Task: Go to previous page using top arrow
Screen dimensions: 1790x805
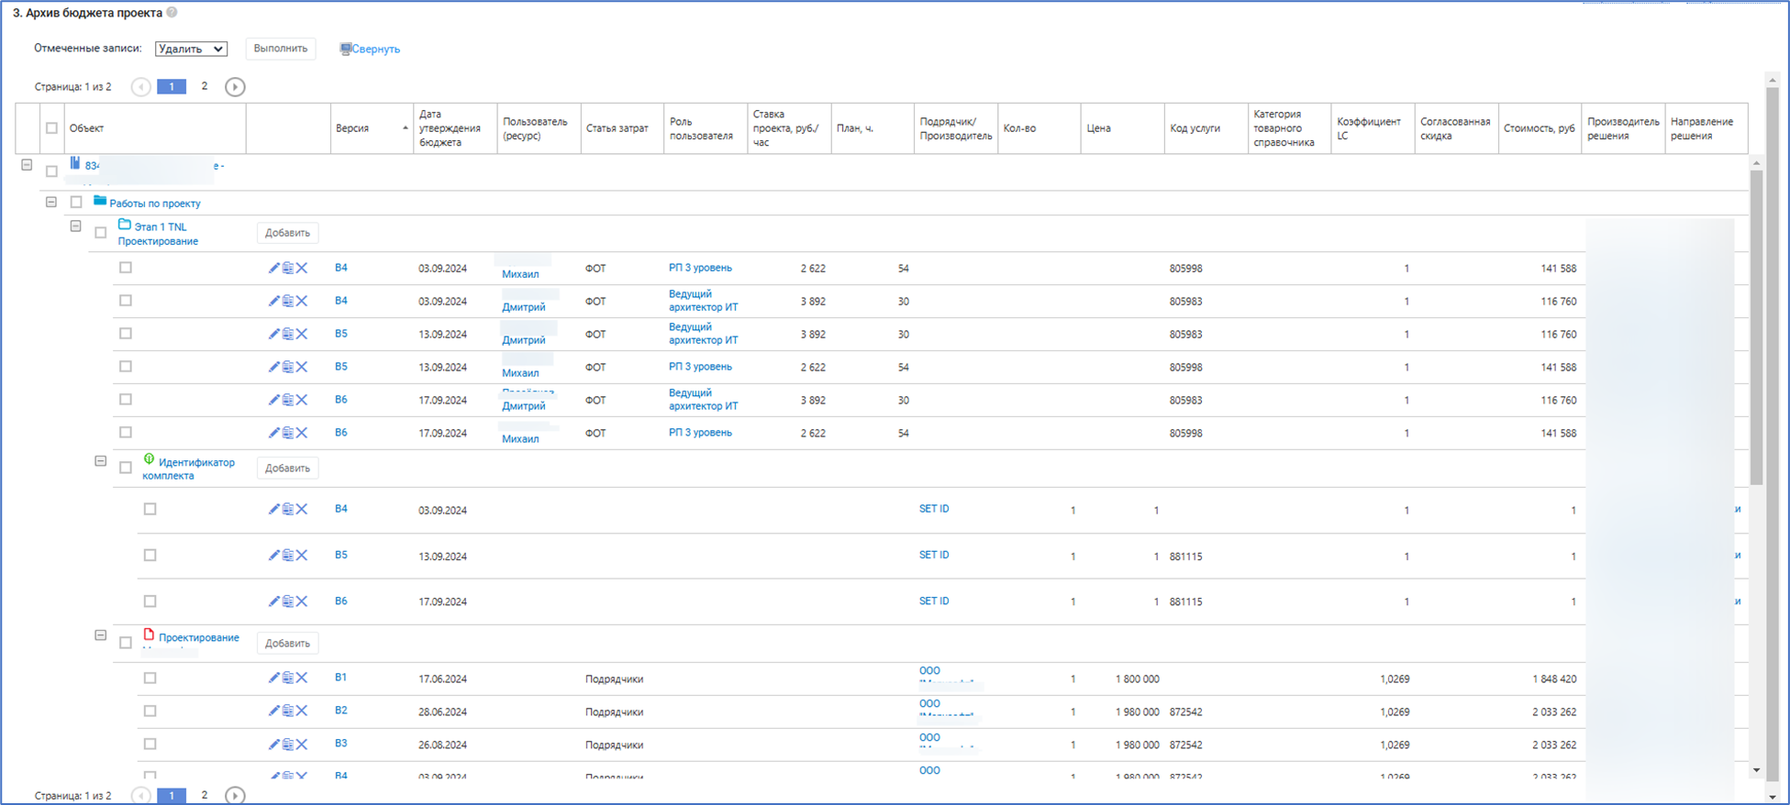Action: [x=141, y=87]
